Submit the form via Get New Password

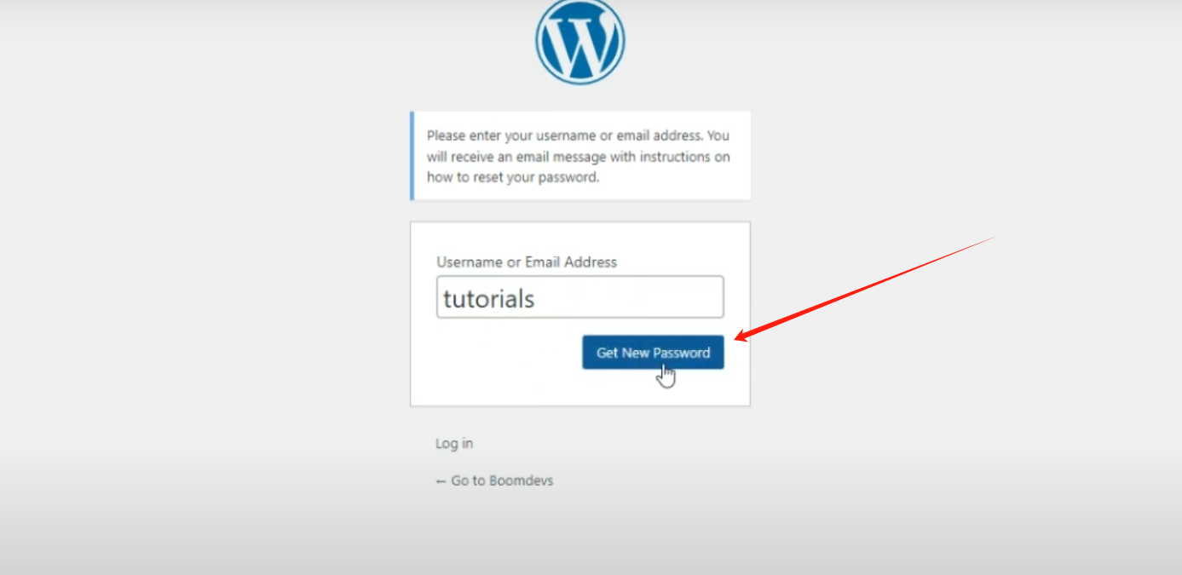pos(653,353)
